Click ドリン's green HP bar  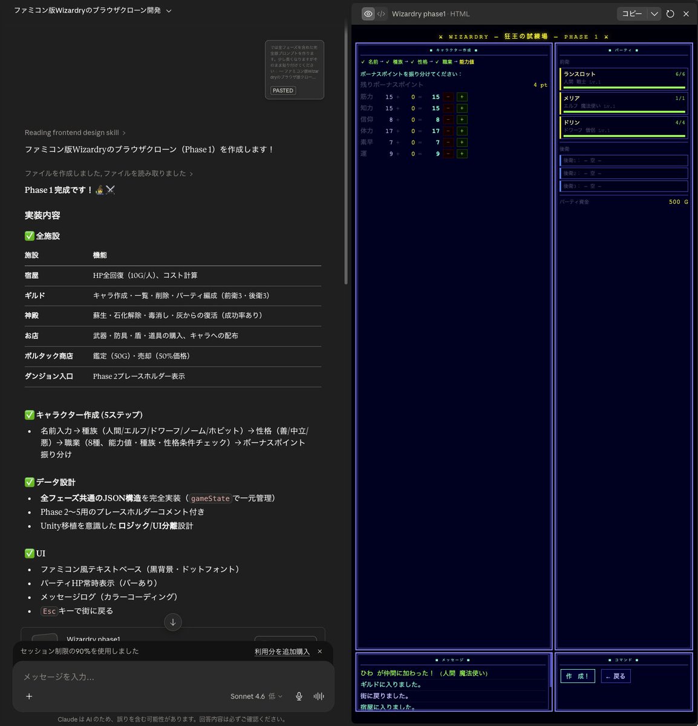click(624, 136)
